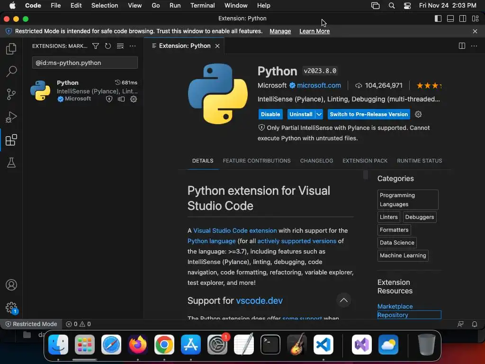Switch to Extension Pack tab
The height and width of the screenshot is (364, 485).
pyautogui.click(x=365, y=161)
